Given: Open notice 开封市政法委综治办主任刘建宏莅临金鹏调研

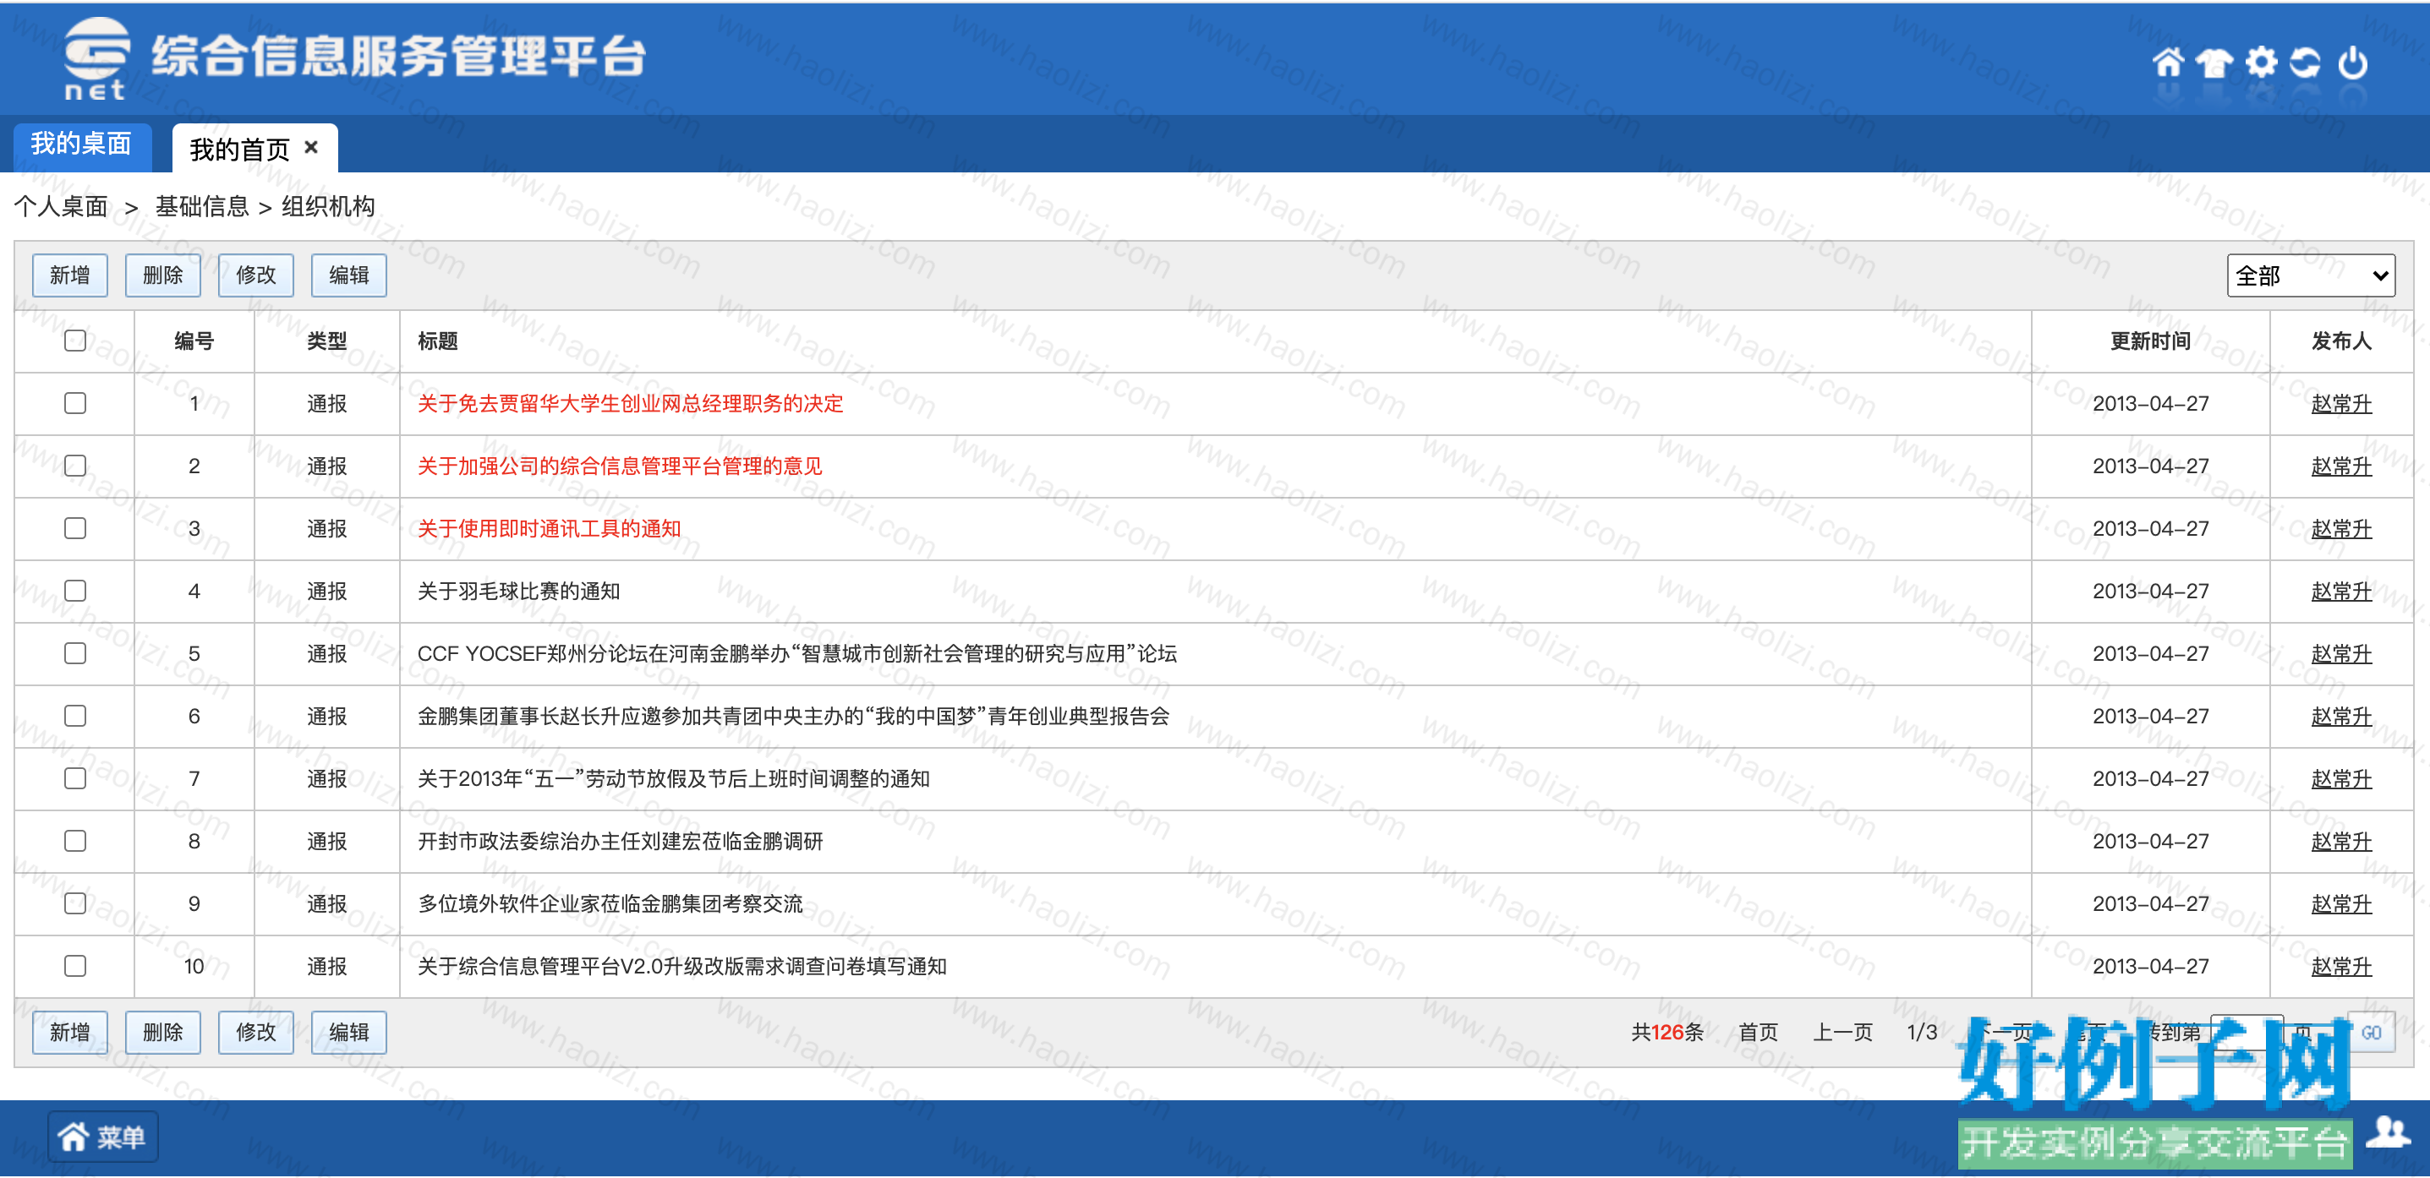Looking at the screenshot, I should point(620,840).
